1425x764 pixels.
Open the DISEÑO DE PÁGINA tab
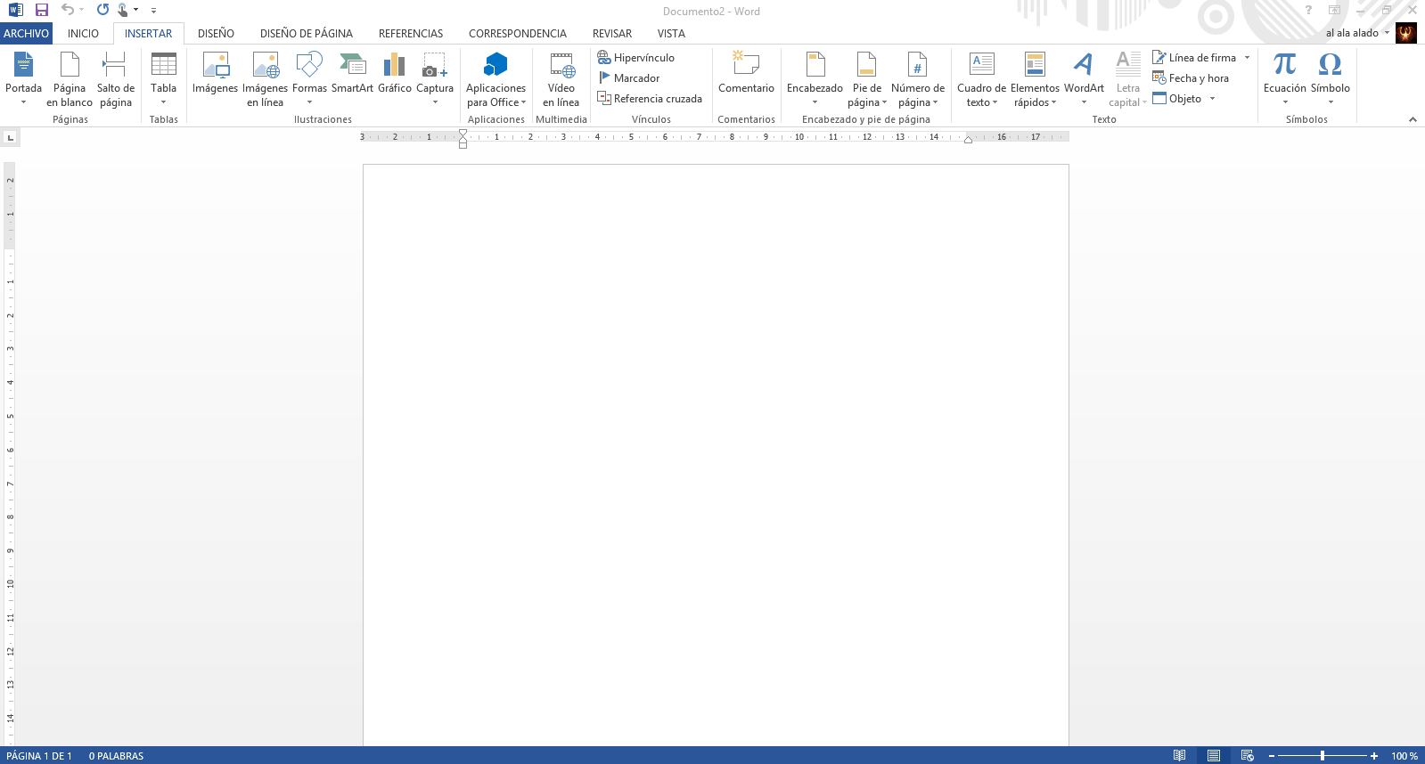(x=306, y=34)
